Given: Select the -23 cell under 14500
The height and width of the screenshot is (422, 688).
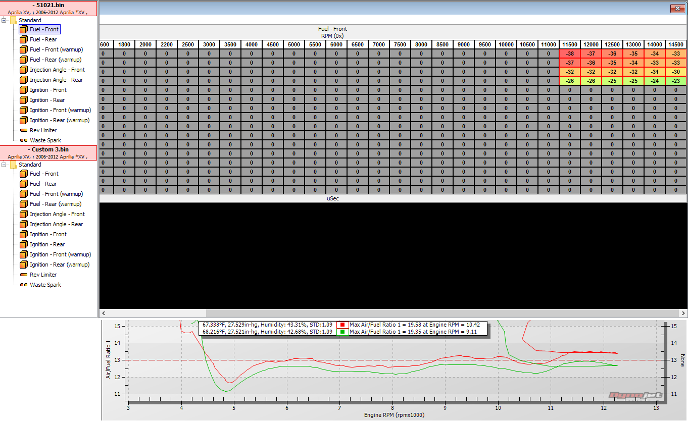Looking at the screenshot, I should [676, 81].
